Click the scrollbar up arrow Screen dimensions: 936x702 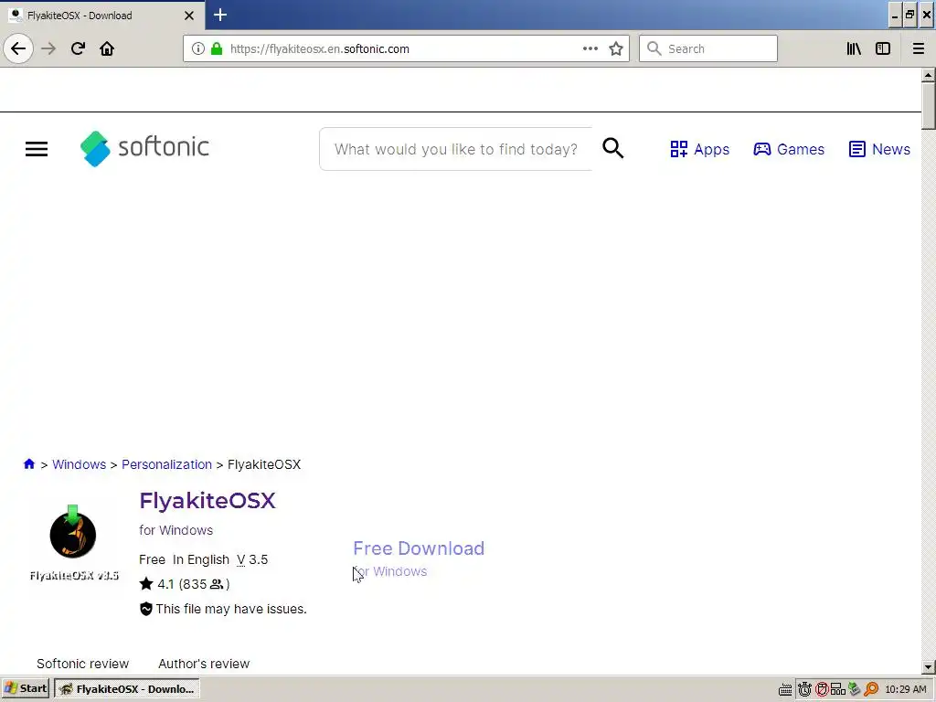pyautogui.click(x=929, y=75)
